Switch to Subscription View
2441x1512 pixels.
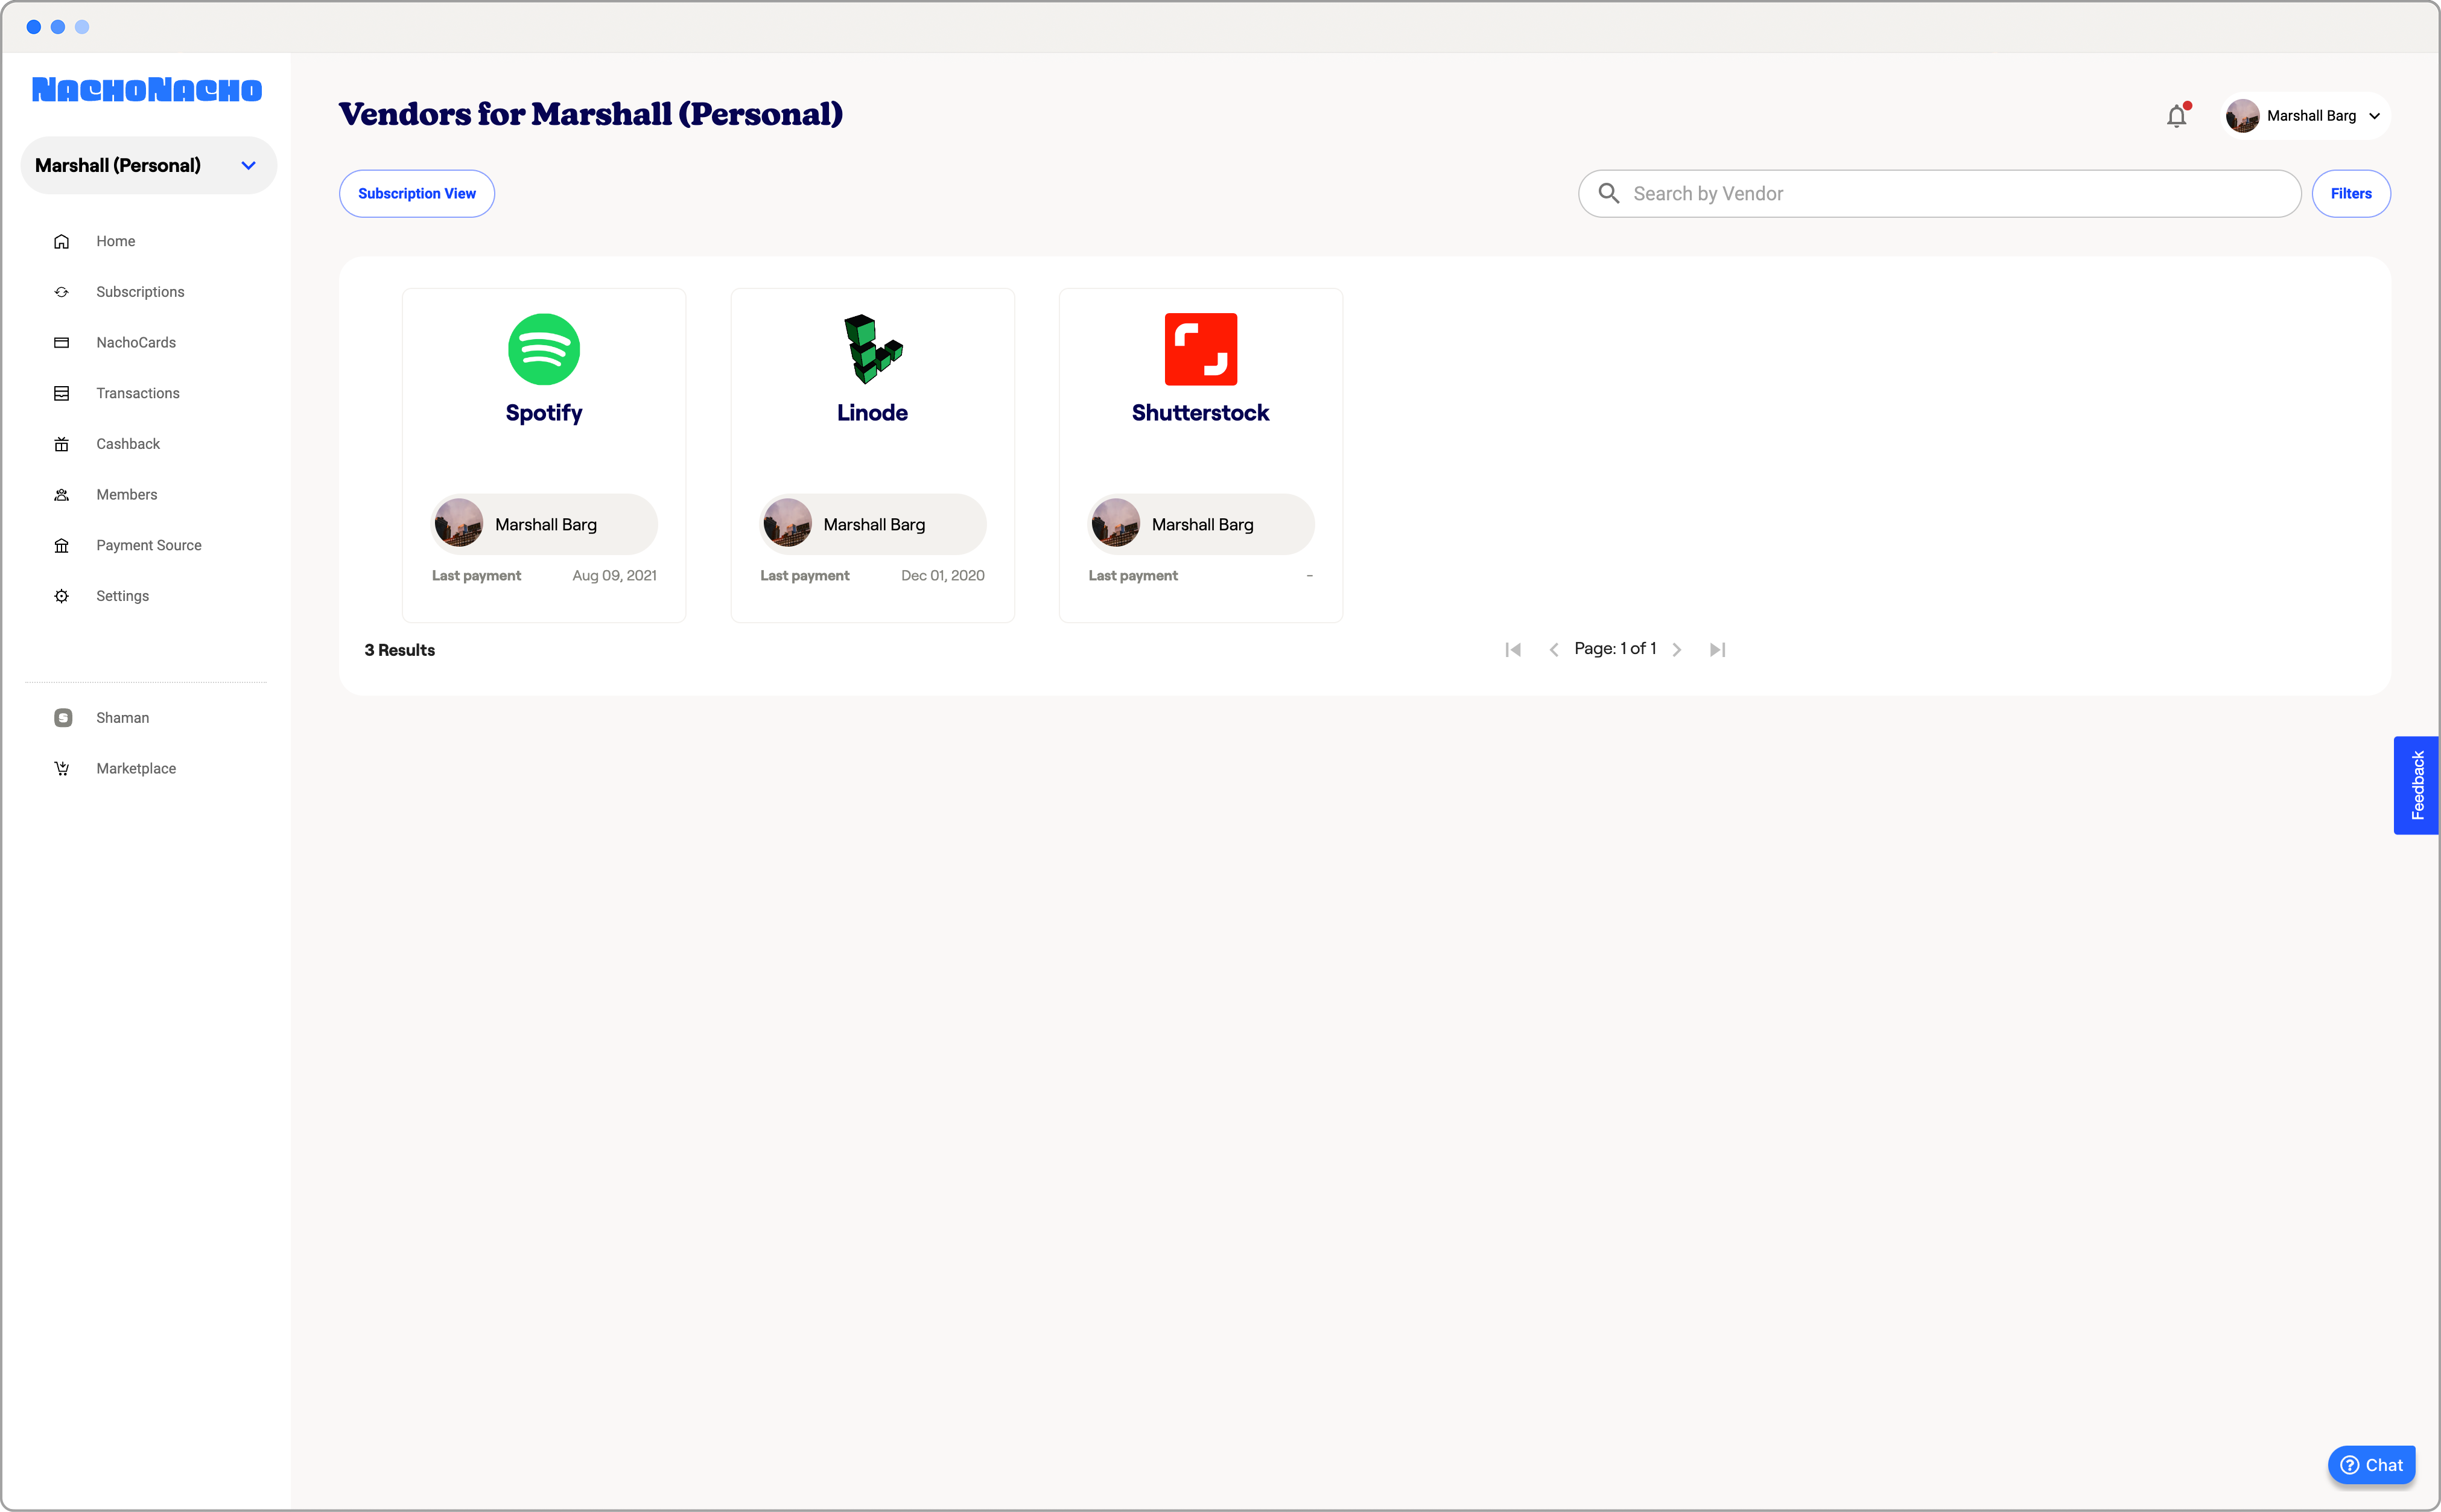417,194
